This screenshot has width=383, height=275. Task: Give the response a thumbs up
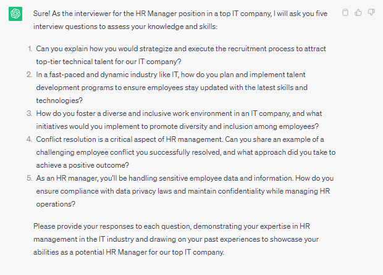pos(358,12)
